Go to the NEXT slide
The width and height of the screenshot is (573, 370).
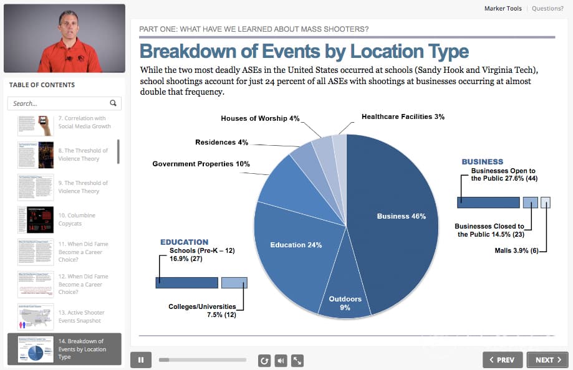[548, 360]
